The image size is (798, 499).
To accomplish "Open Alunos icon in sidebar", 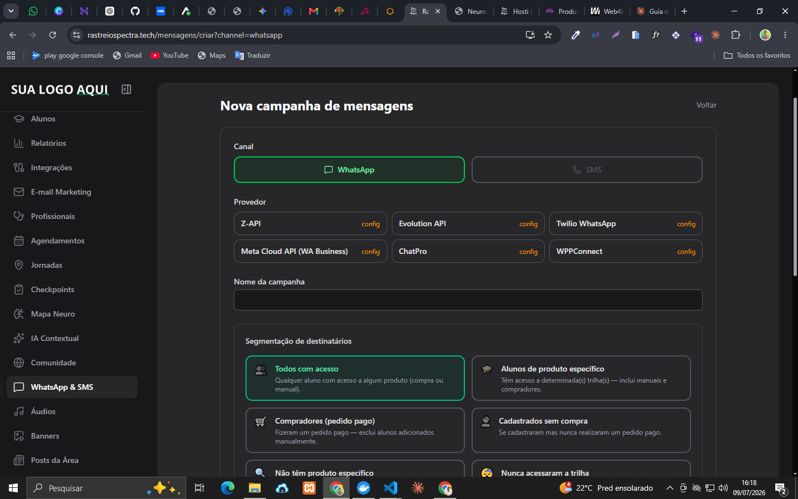I will 19,119.
